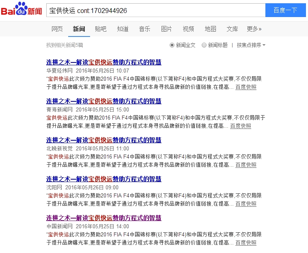
Task: Open 百度快照 for the 沈阳网 result
Action: coord(246,204)
